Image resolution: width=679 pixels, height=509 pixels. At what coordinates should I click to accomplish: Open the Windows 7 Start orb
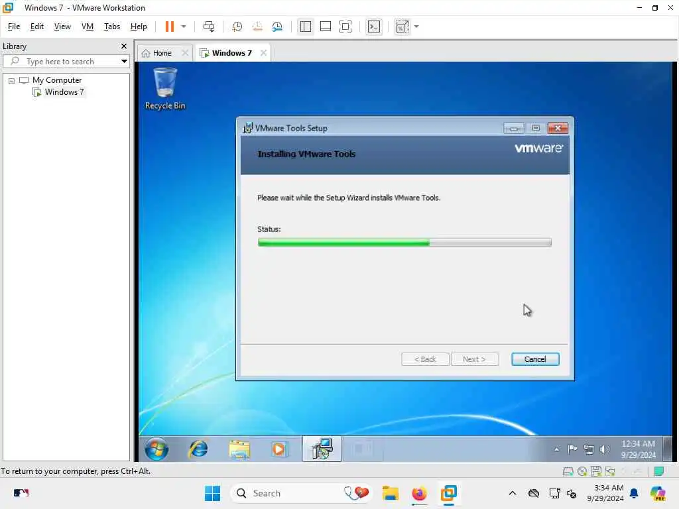(x=156, y=449)
